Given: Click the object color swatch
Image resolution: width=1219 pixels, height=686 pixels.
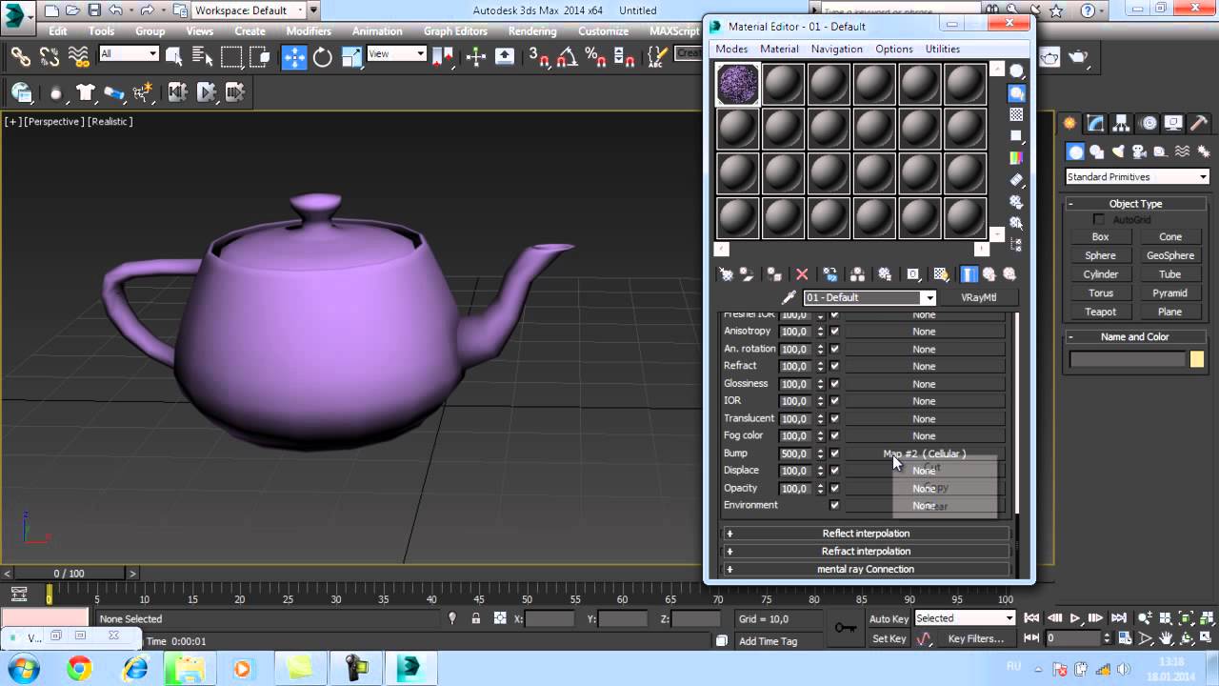Looking at the screenshot, I should 1197,359.
